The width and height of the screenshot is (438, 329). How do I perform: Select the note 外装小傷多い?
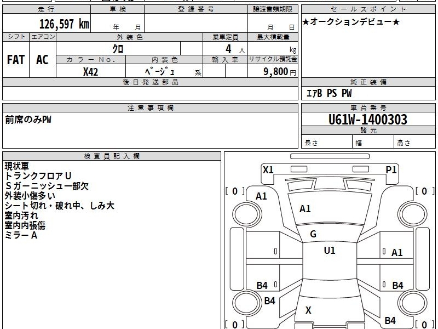30,196
